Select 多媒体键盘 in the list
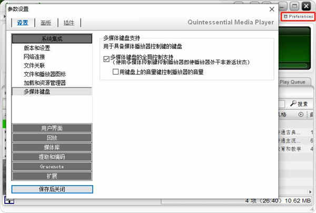Viewport: 316px width, 213px height. click(x=52, y=92)
